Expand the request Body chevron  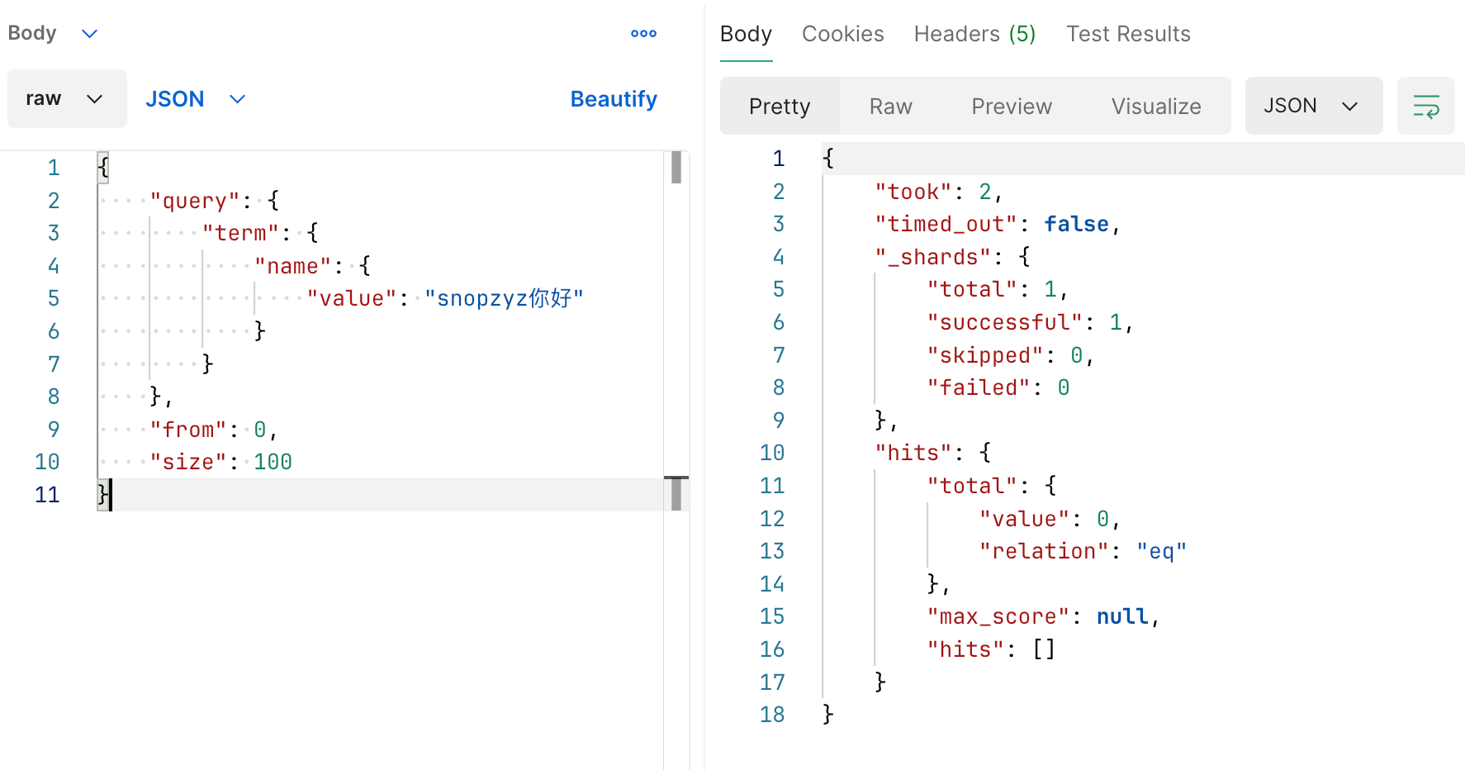(90, 34)
